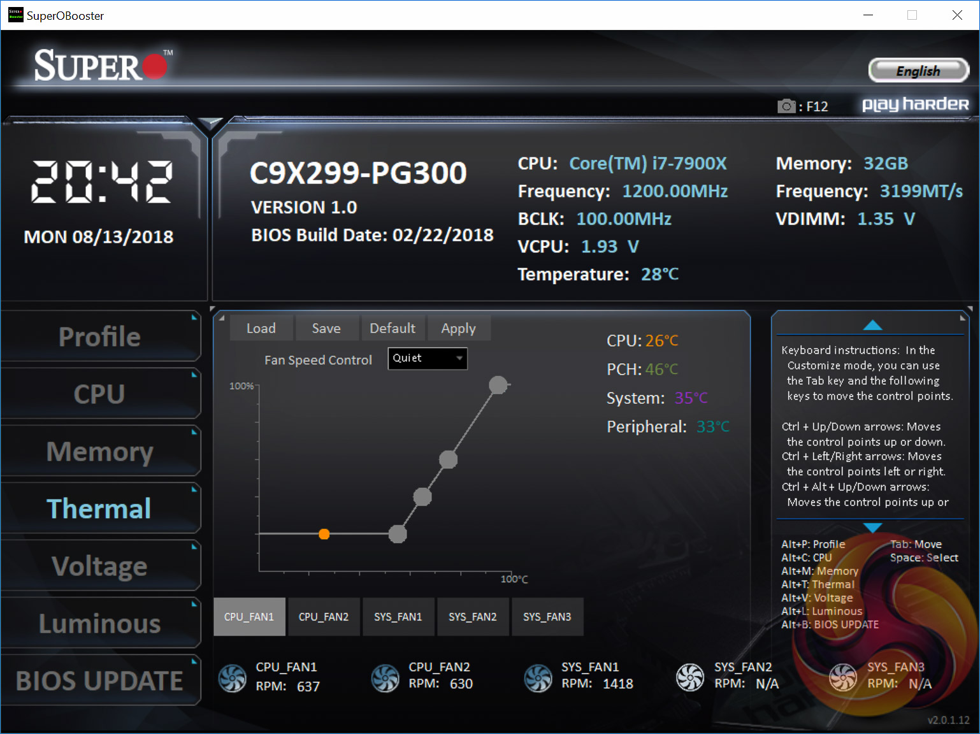980x734 pixels.
Task: Click the CPU_FAN2 fan status icon
Action: click(x=386, y=678)
